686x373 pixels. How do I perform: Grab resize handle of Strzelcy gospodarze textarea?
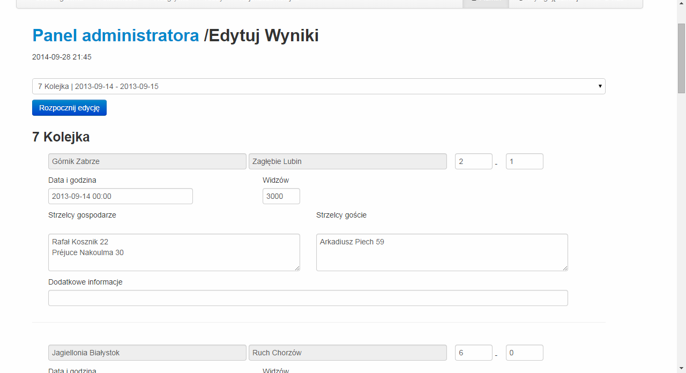click(x=297, y=268)
